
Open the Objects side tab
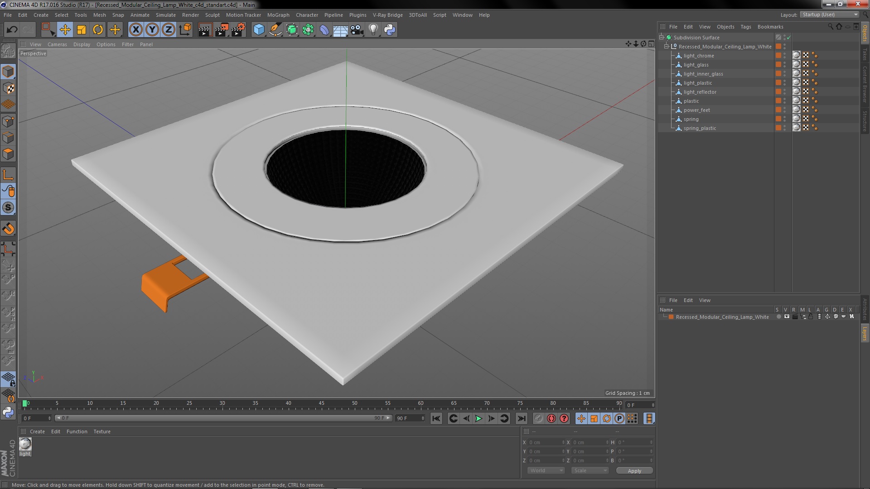pos(865,34)
